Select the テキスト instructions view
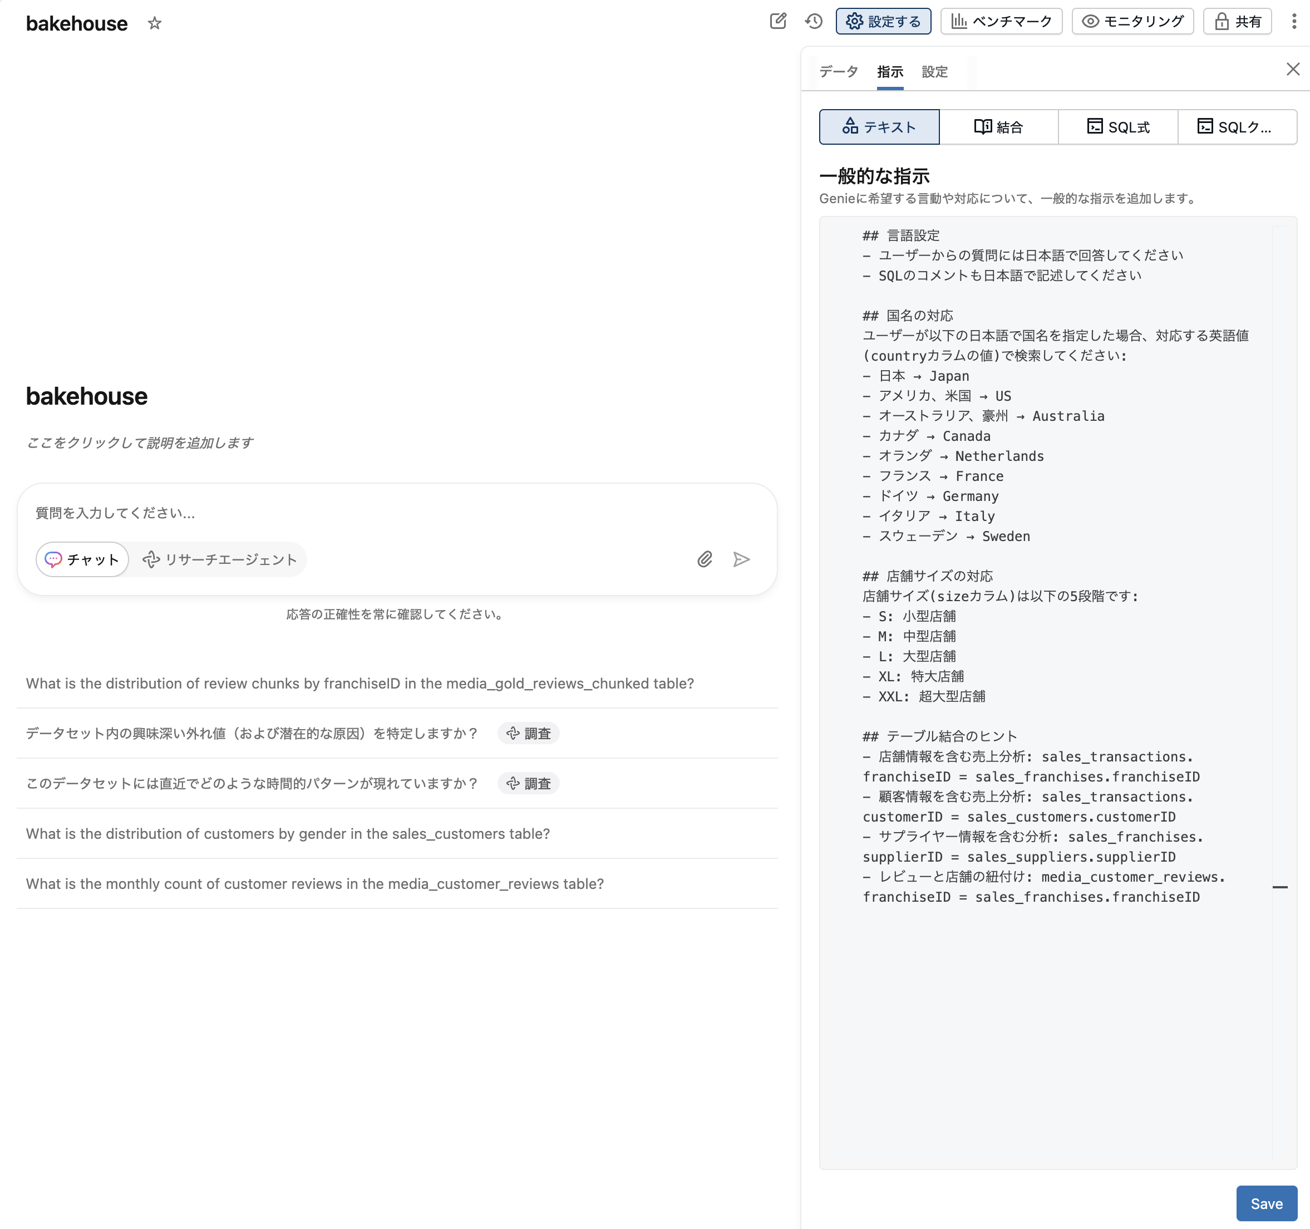 pyautogui.click(x=879, y=126)
